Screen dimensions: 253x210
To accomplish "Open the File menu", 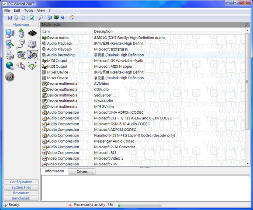I will 7,10.
